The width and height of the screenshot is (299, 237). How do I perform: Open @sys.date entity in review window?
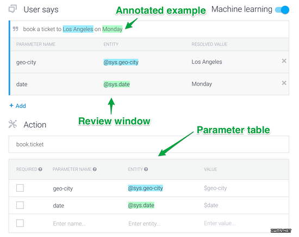[116, 84]
